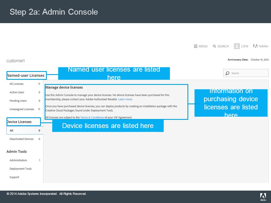Screen dimensions: 271x203
Task: Click the count 11 beside All Licenses
Action: click(x=39, y=84)
